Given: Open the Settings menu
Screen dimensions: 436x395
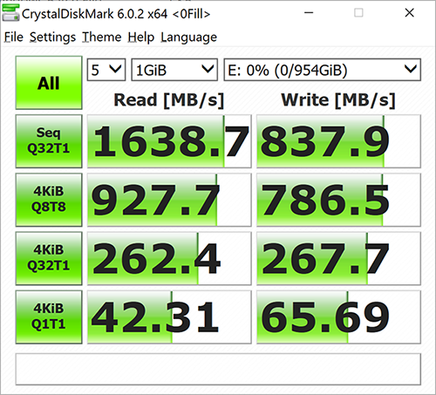Looking at the screenshot, I should click(x=52, y=37).
